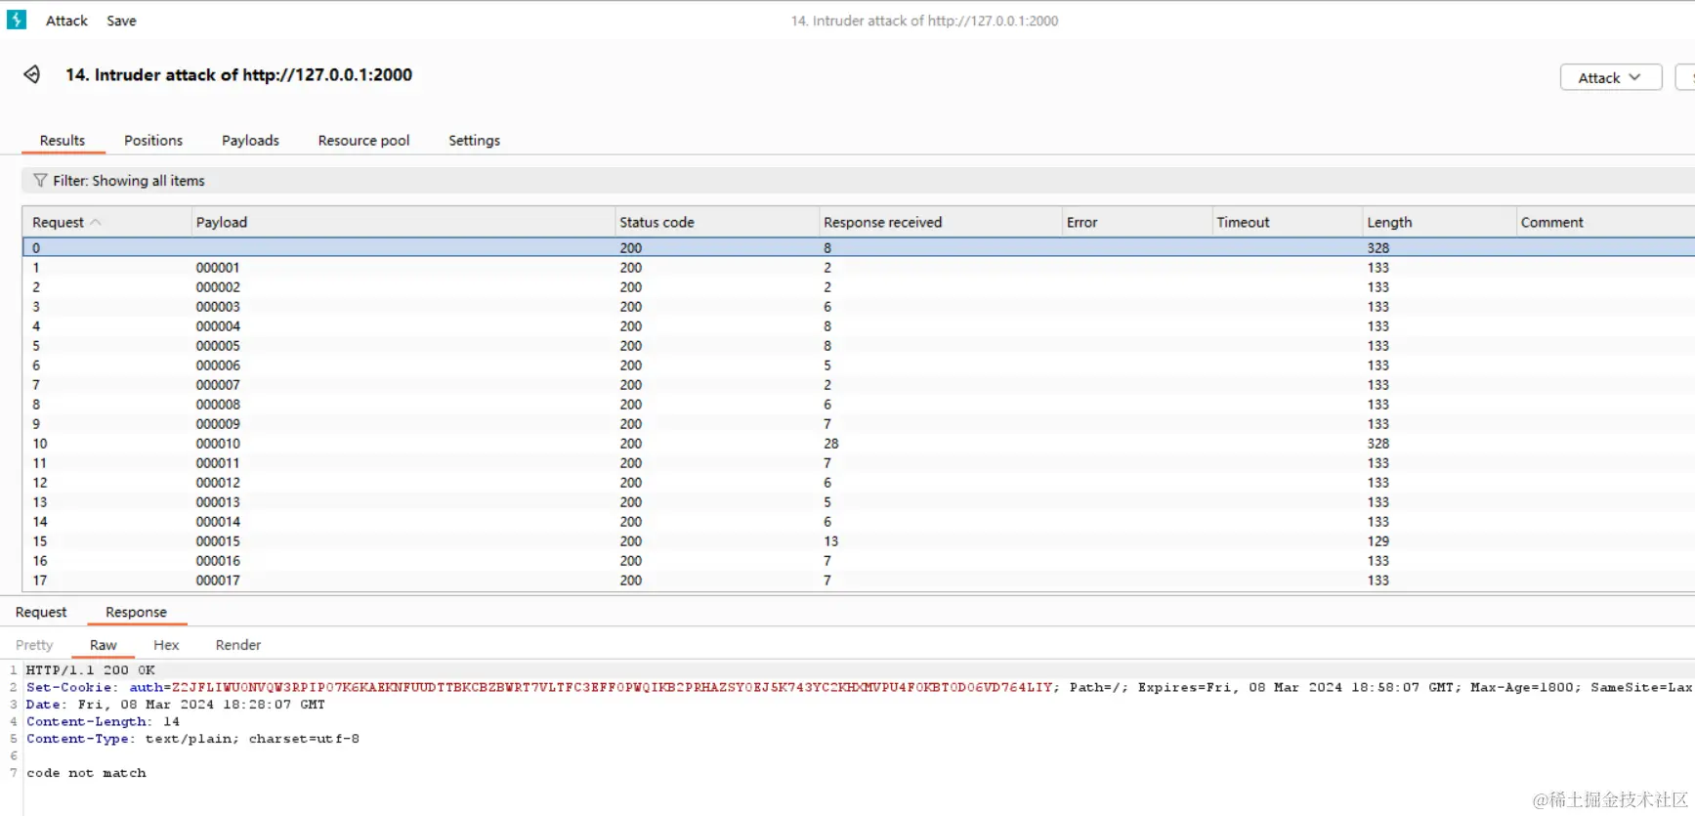
Task: Select the row with payload 000008
Action: (x=858, y=405)
